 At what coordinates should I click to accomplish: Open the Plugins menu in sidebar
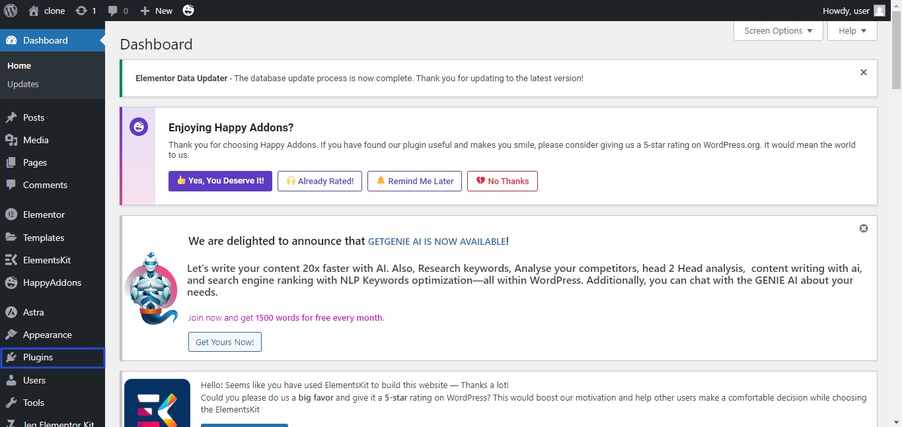(x=38, y=357)
